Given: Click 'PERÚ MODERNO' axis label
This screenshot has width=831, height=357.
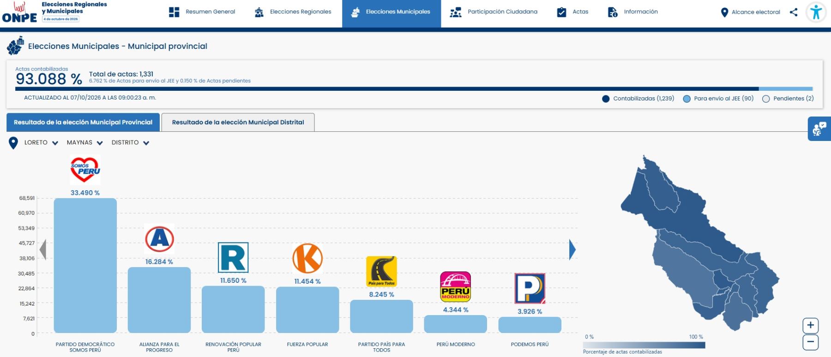Looking at the screenshot, I should [456, 345].
